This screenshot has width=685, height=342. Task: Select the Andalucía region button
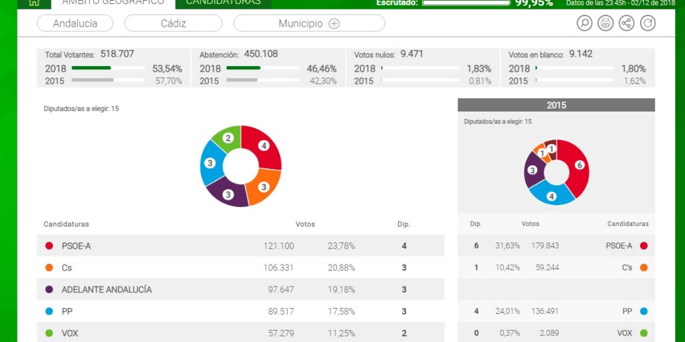tap(75, 23)
